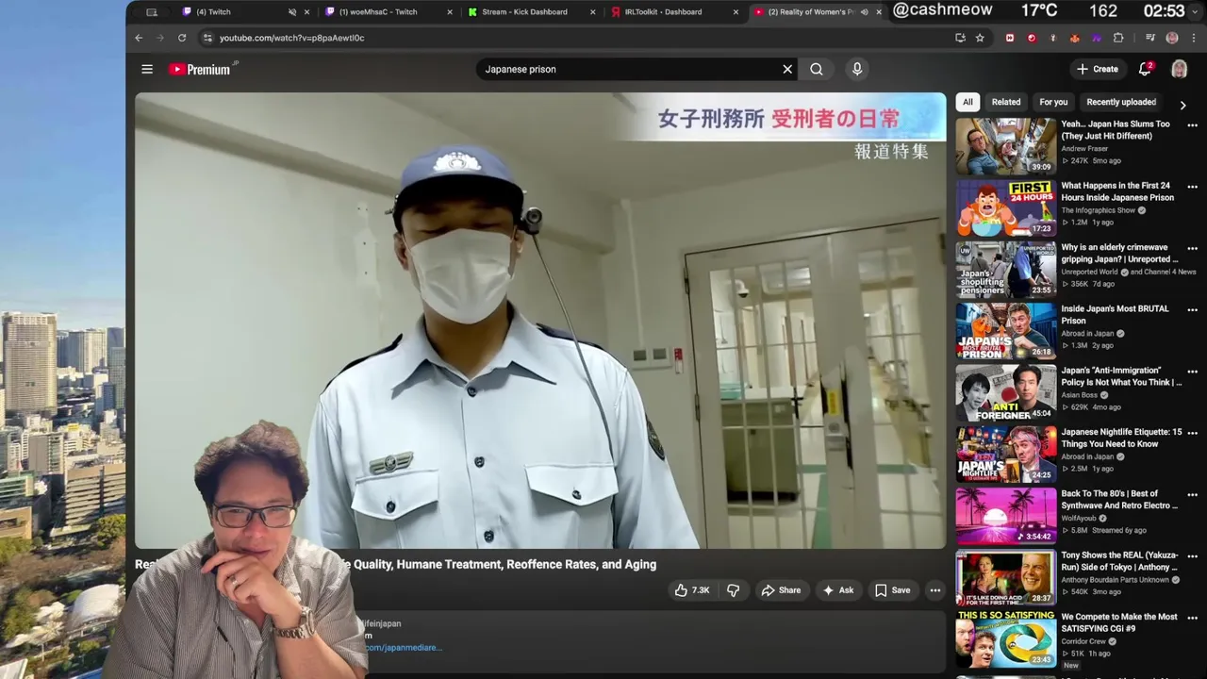Click the Share button
1207x679 pixels.
(781, 590)
